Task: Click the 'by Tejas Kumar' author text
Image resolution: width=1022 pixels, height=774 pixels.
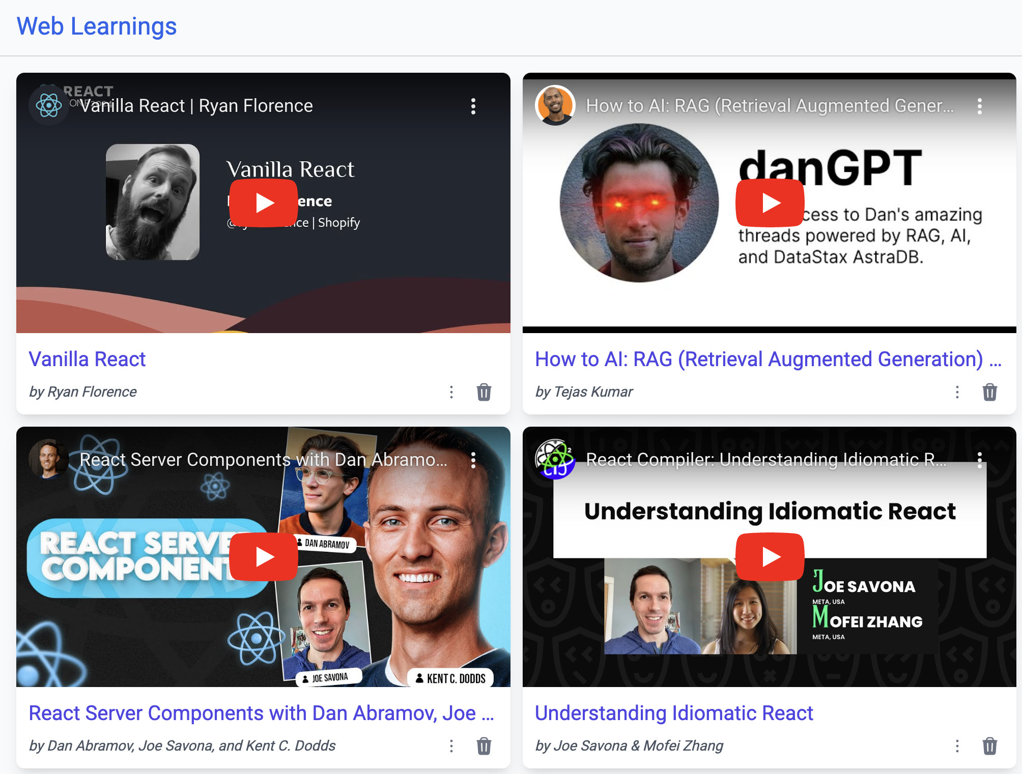Action: coord(584,392)
